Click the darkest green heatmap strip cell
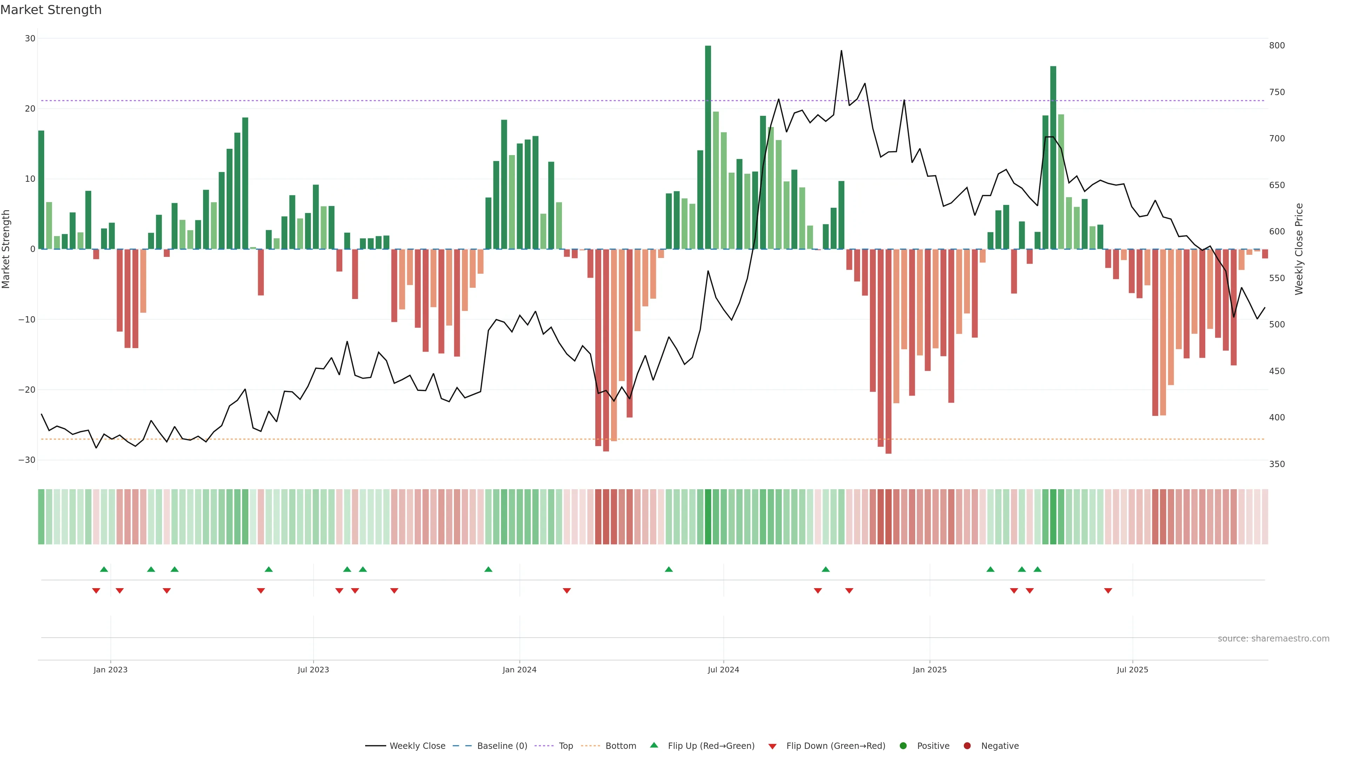The image size is (1347, 758). pos(708,517)
